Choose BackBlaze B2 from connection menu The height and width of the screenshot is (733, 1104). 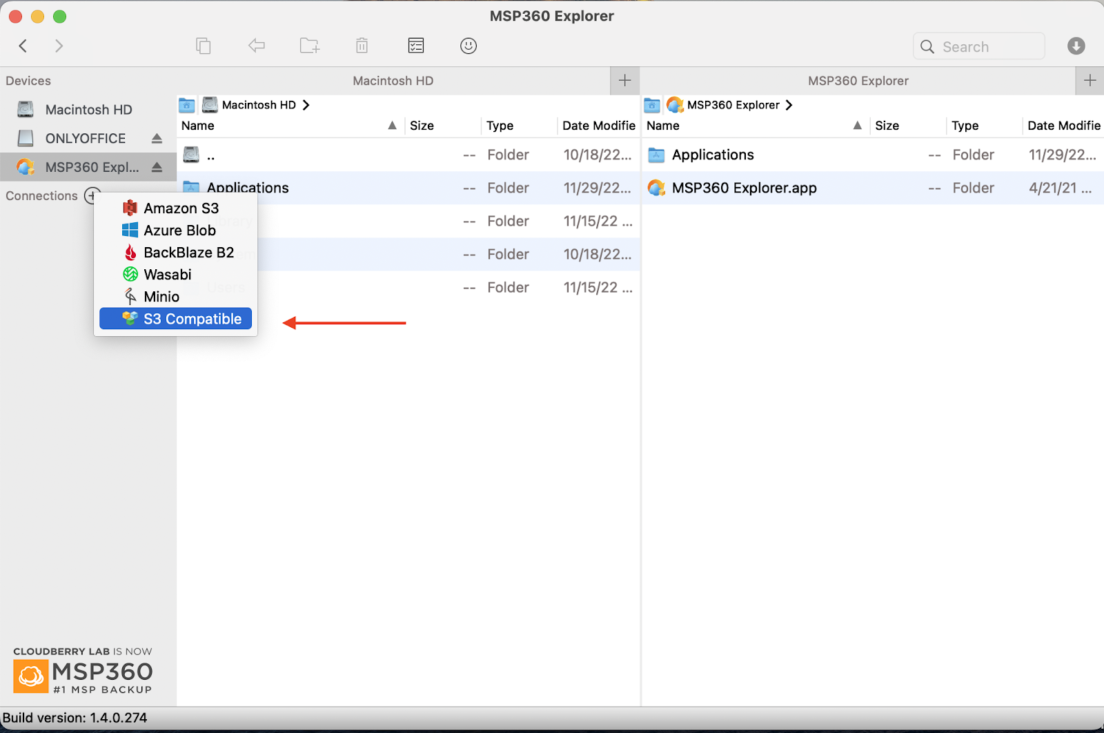[175, 253]
